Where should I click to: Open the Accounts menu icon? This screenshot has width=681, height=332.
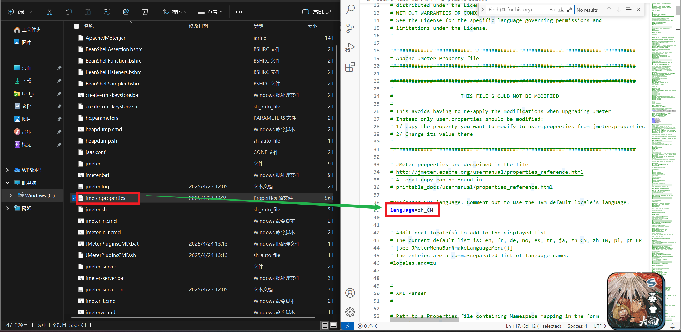tap(350, 293)
